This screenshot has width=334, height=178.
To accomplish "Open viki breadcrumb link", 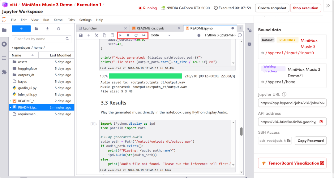I will (x=13, y=5).
